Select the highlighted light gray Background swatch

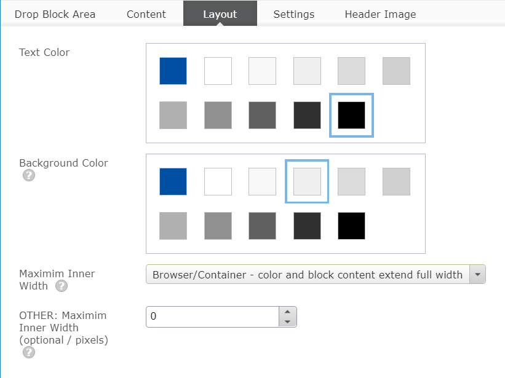307,181
